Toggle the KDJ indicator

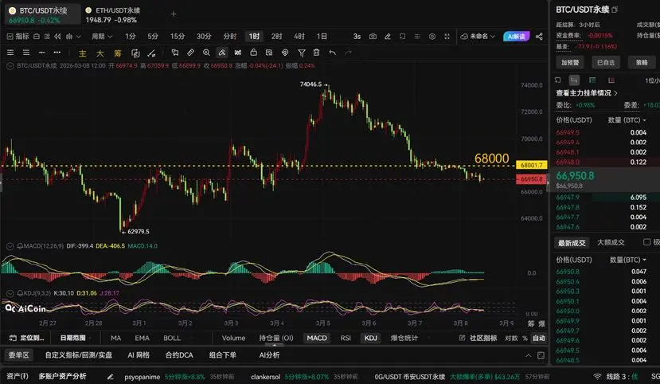coord(370,338)
